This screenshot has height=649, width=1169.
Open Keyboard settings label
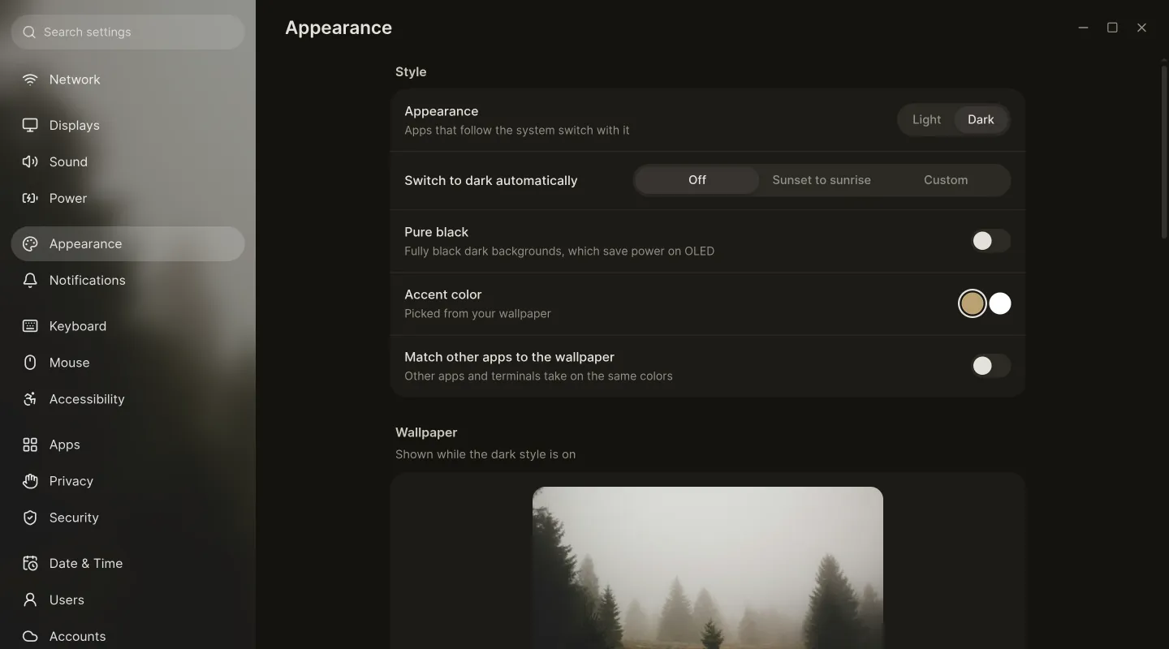tap(78, 326)
